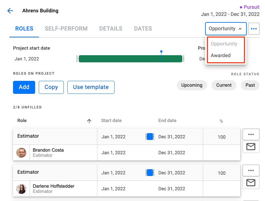
Task: Toggle the Upcoming role status filter
Action: [192, 85]
